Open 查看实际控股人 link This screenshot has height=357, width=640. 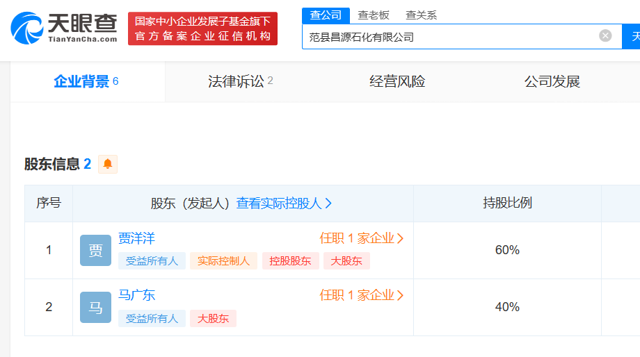coord(284,204)
